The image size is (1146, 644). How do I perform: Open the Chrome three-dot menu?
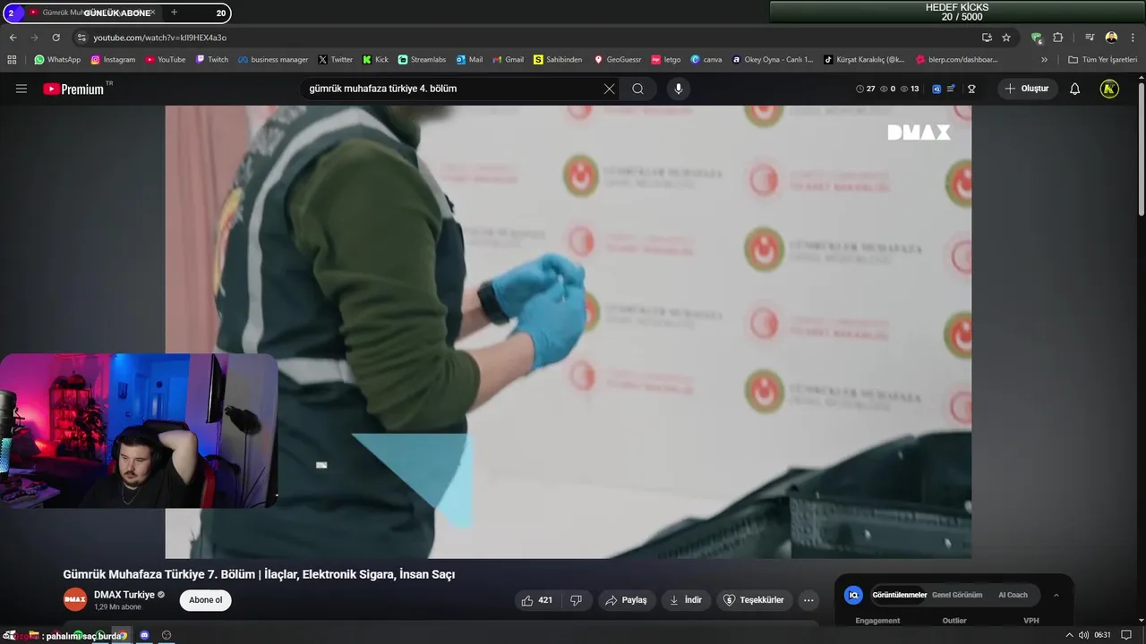(x=1132, y=38)
